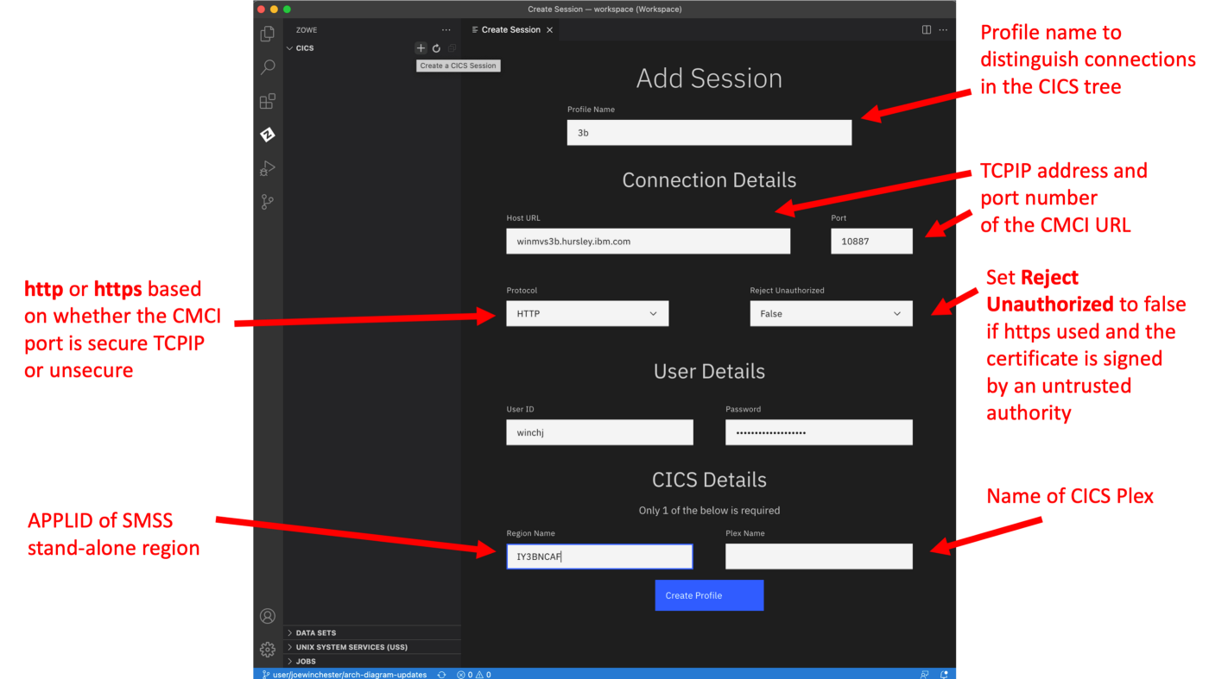The height and width of the screenshot is (679, 1209).
Task: Click the empty Plex Name field
Action: pyautogui.click(x=819, y=556)
